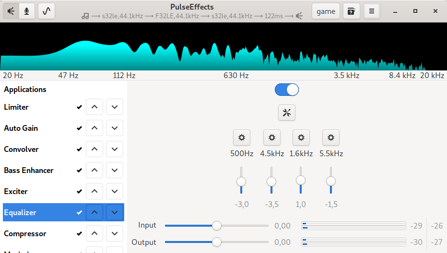
Task: Minimize the PulseEffects window
Action: (395, 11)
